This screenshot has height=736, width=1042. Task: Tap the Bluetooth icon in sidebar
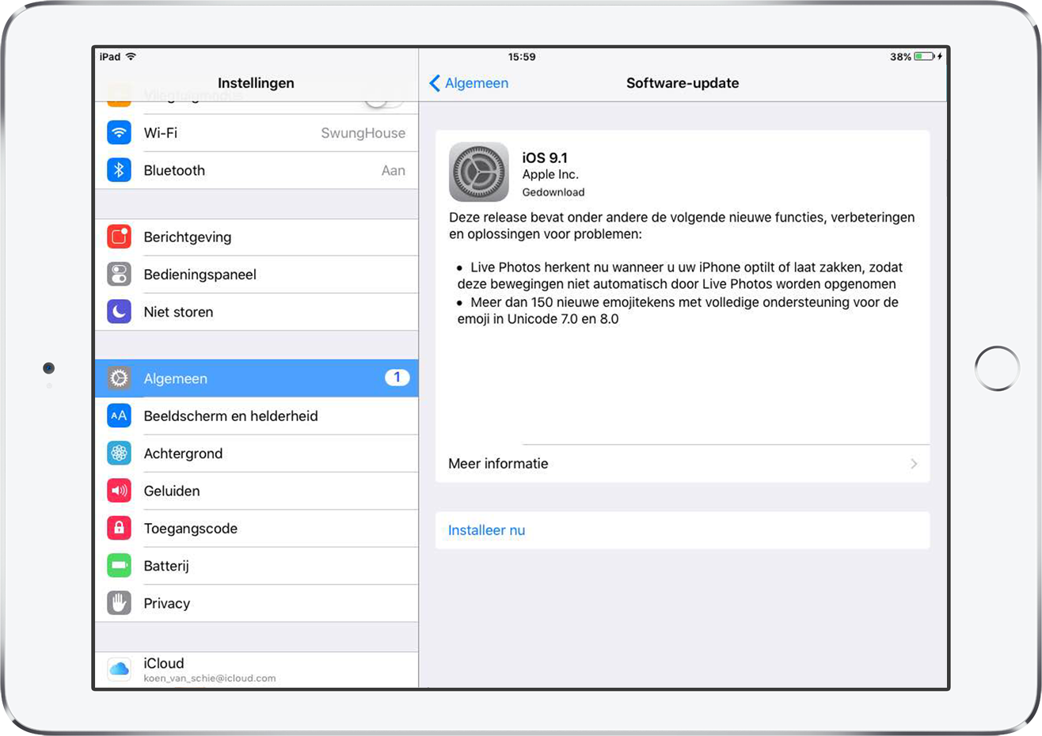119,170
